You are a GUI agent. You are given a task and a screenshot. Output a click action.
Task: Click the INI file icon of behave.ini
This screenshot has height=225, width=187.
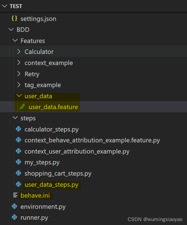point(15,195)
